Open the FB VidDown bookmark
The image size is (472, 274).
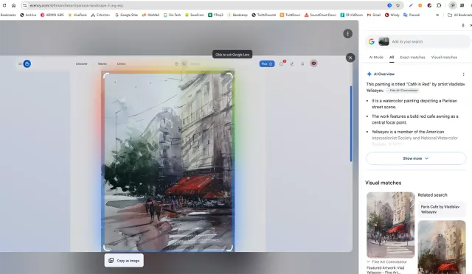point(352,15)
